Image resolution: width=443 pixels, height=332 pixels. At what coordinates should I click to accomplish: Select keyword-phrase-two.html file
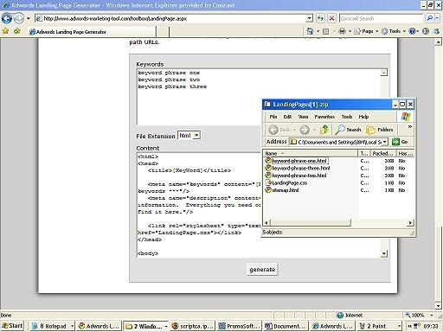(x=296, y=176)
